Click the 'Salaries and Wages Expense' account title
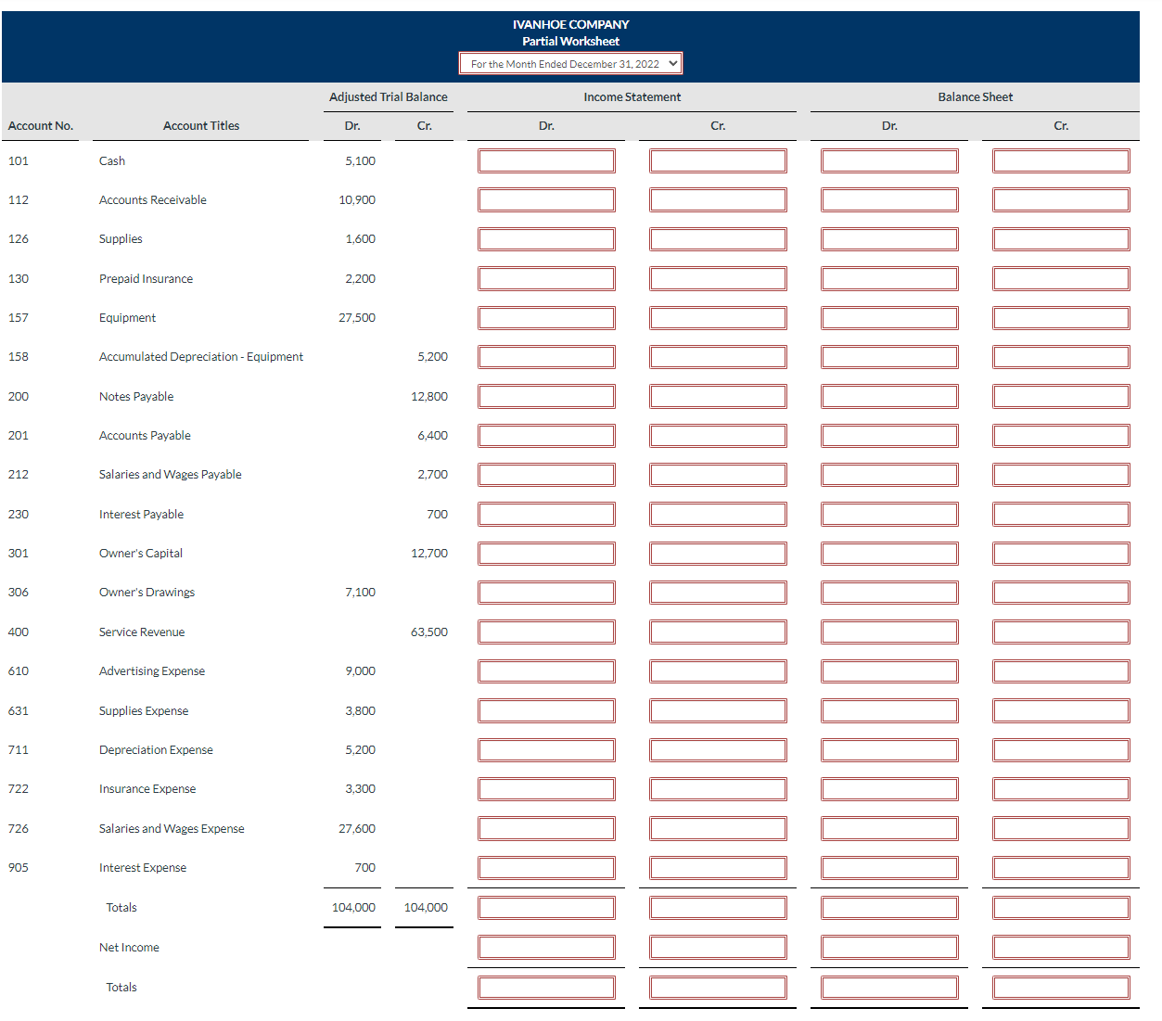 click(x=172, y=829)
